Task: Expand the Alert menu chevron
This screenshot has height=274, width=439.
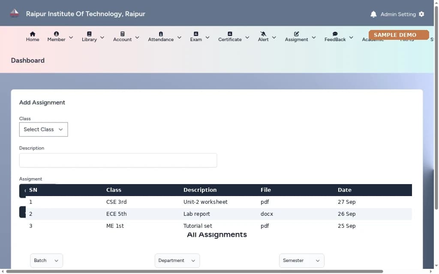Action: tap(274, 37)
